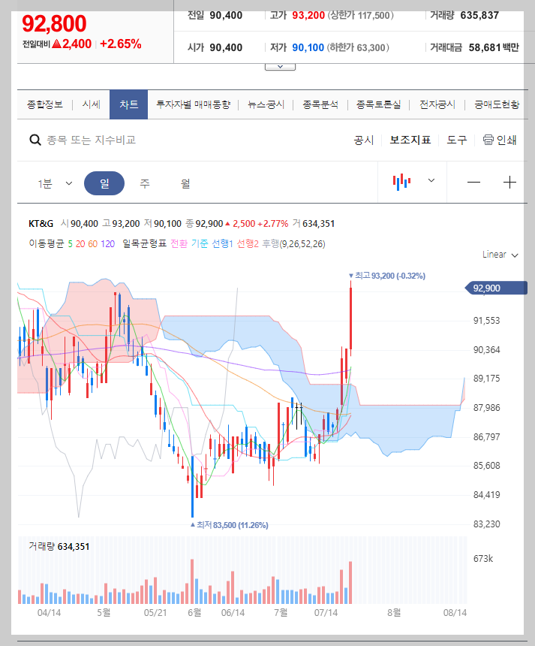Image resolution: width=535 pixels, height=646 pixels.
Task: Open the 1분 timeframe dropdown
Action: pos(51,182)
